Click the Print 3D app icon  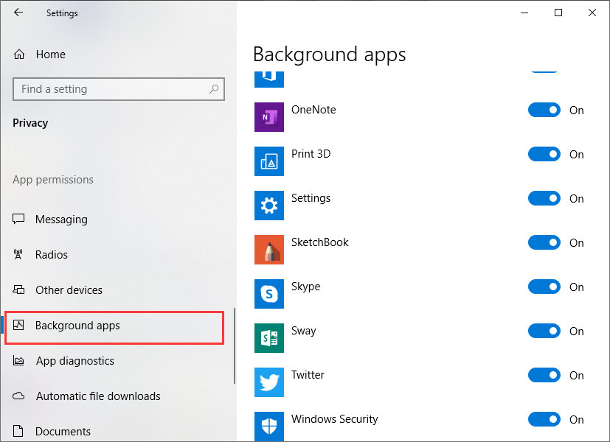268,161
